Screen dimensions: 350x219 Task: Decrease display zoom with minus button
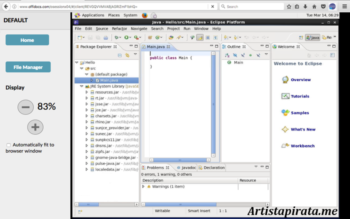(x=25, y=107)
